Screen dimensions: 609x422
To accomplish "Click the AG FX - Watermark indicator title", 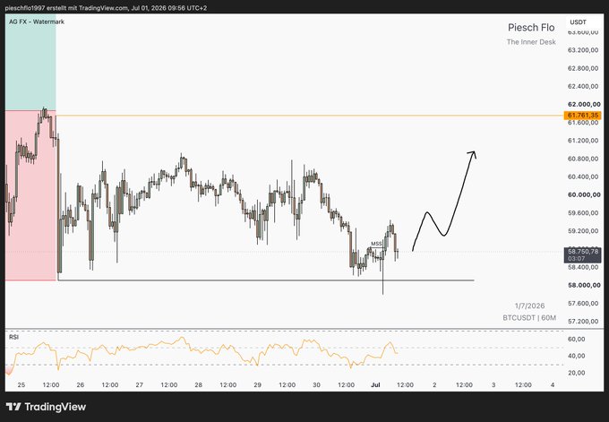I will tap(37, 22).
